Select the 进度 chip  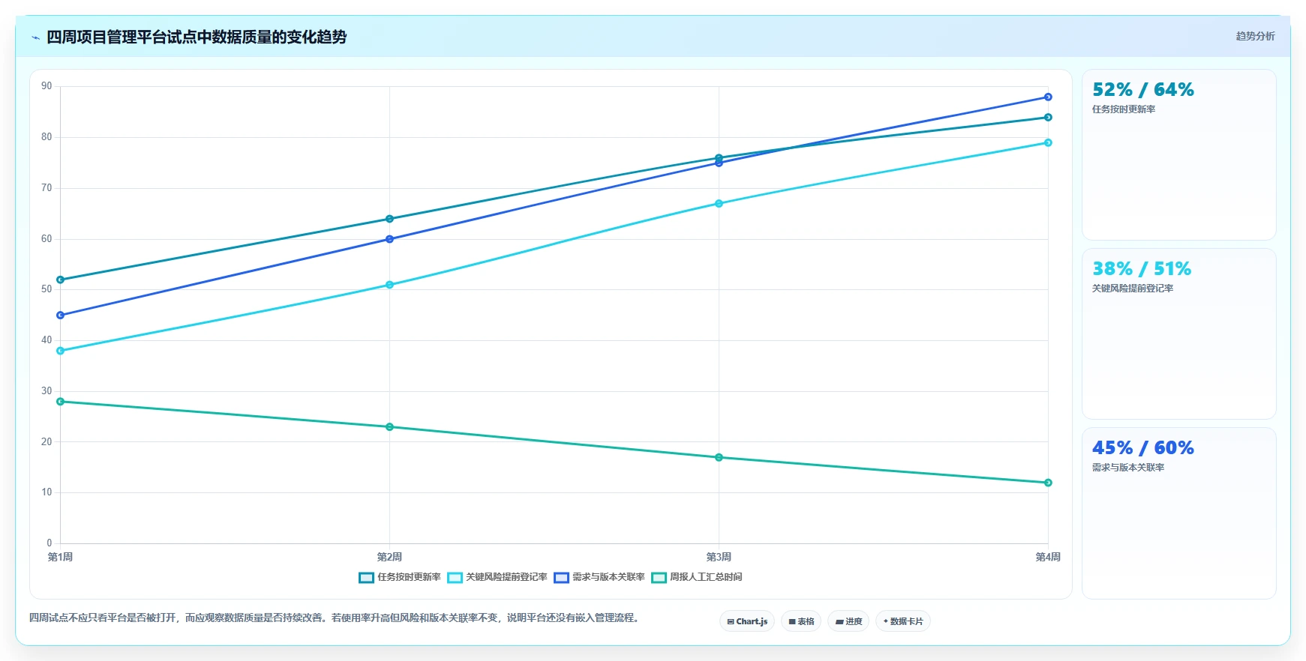(848, 621)
